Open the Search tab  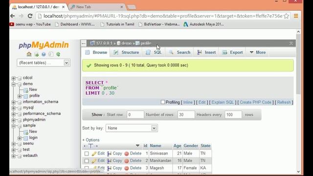tap(179, 52)
